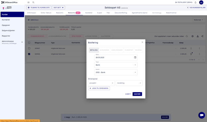Open the table settings gear icon

192,36
